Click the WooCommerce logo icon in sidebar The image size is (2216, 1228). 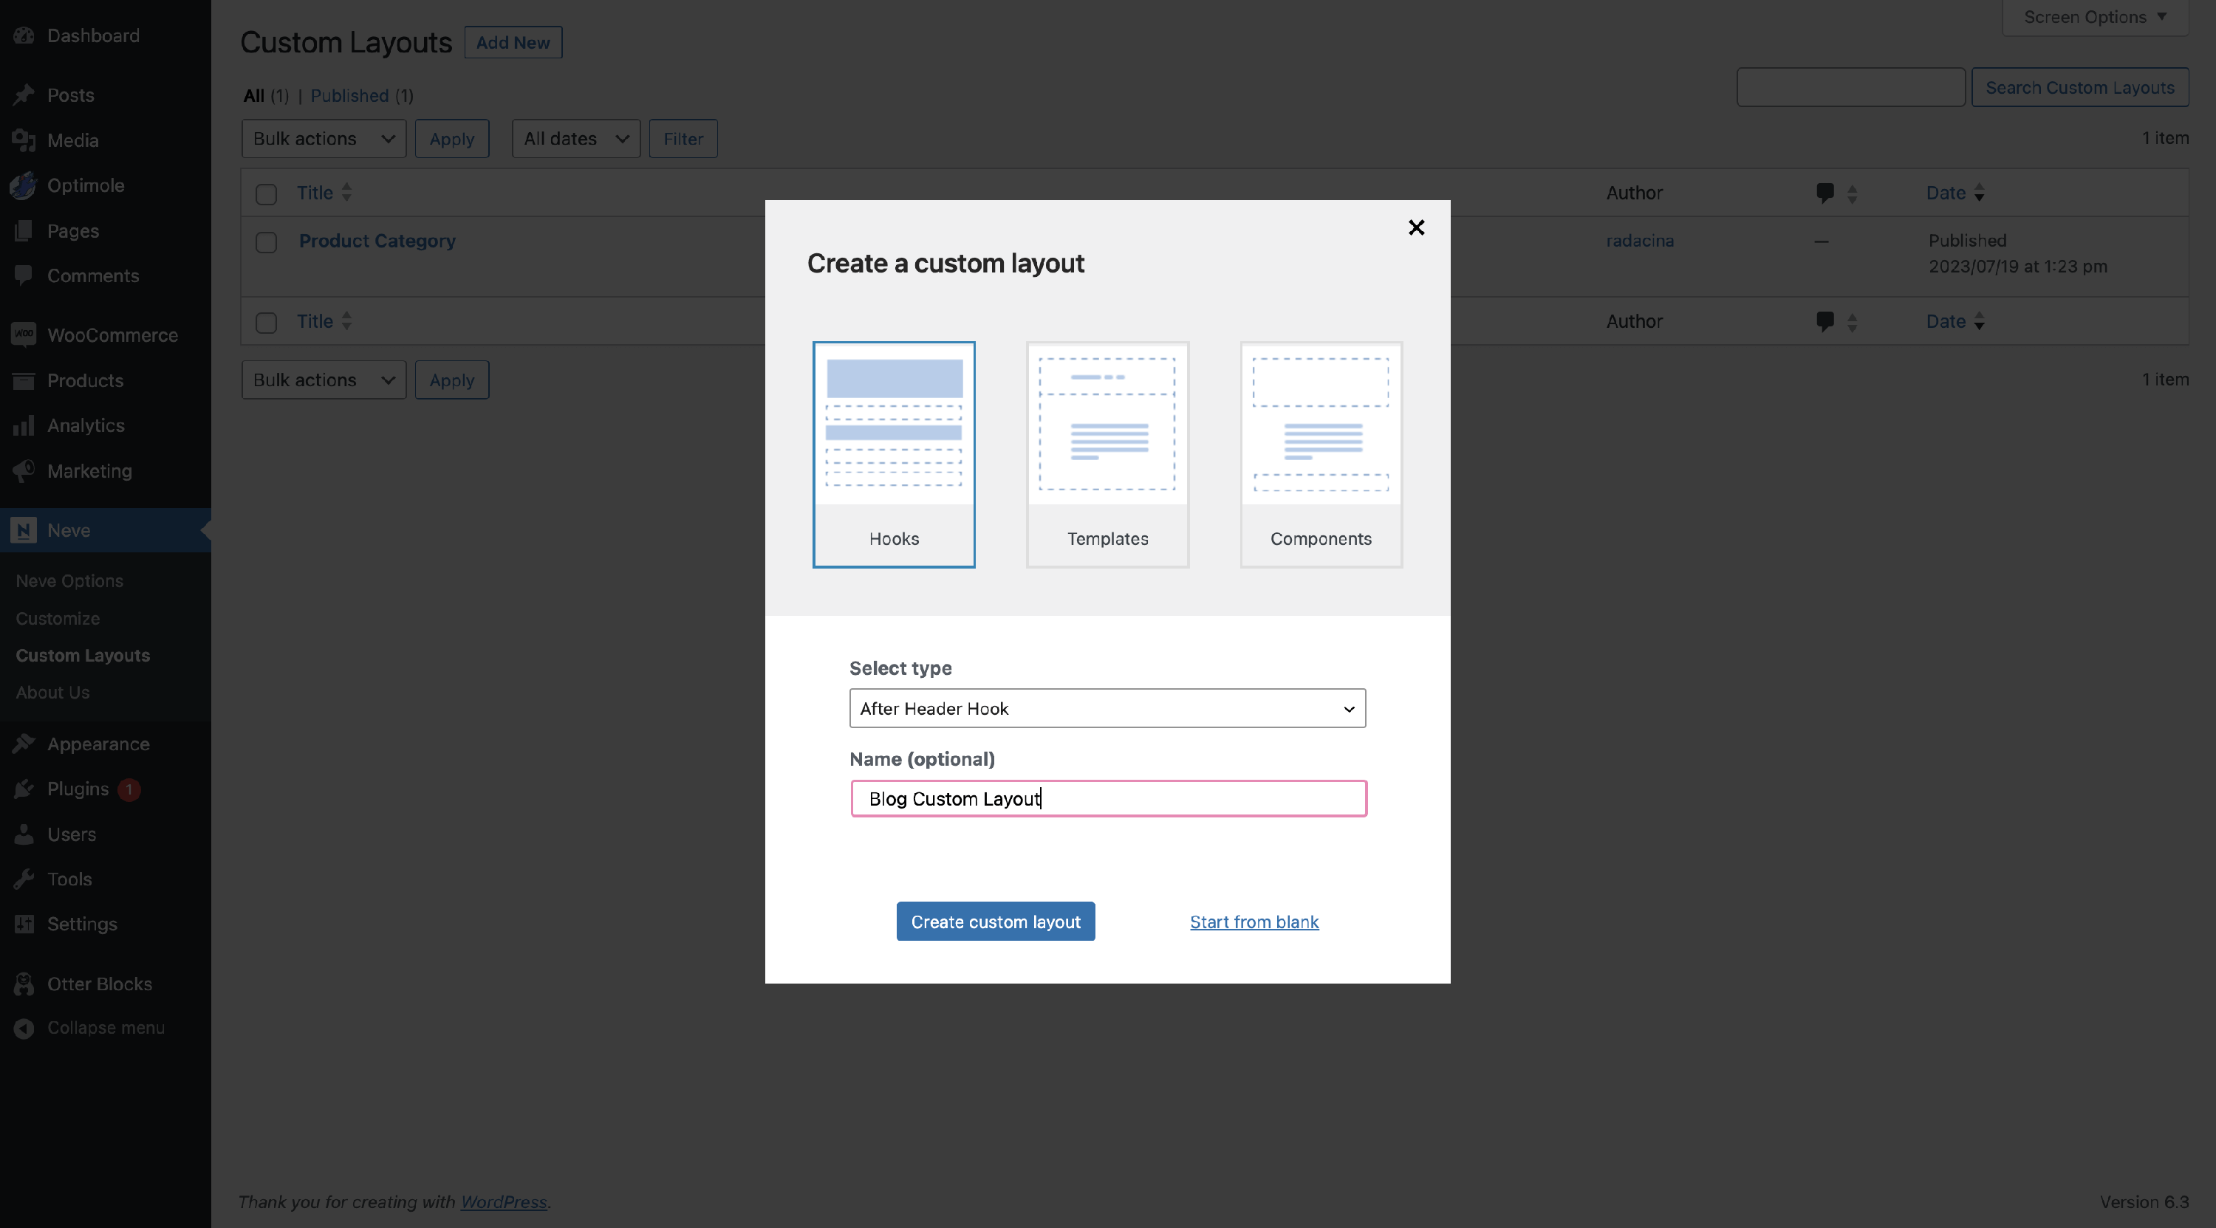pos(24,335)
